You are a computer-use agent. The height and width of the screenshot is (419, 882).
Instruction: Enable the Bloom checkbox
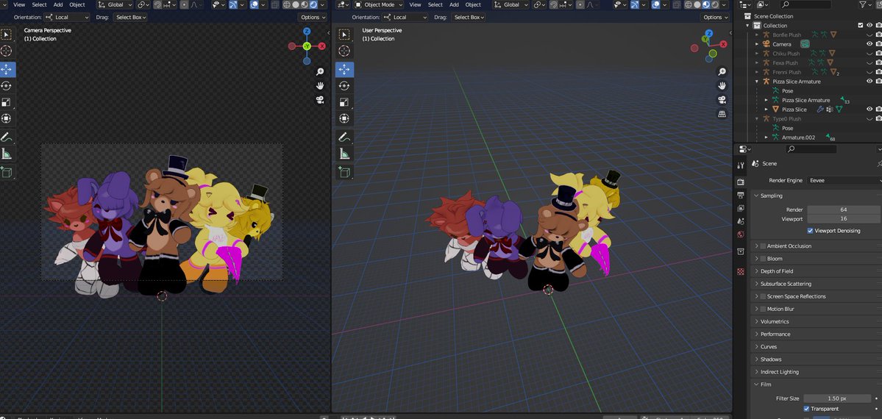point(763,259)
